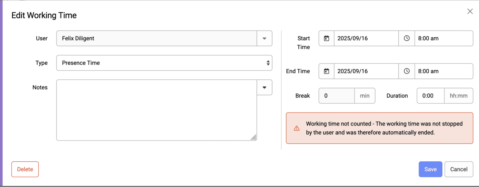Focus the Notes text area
This screenshot has width=479, height=187.
pyautogui.click(x=156, y=110)
